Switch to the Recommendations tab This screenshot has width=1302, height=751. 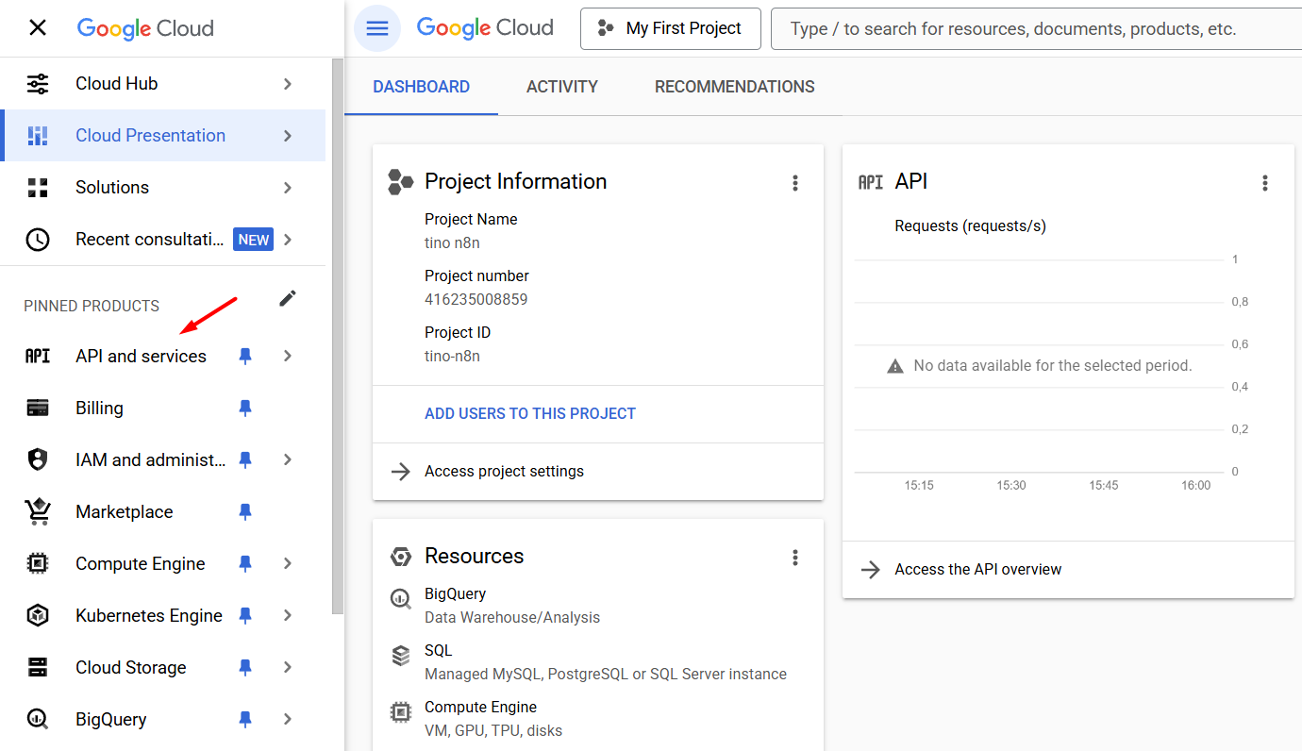coord(735,87)
